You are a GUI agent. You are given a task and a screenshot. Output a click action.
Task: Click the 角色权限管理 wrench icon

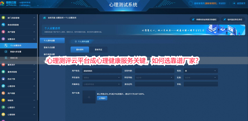3,25
